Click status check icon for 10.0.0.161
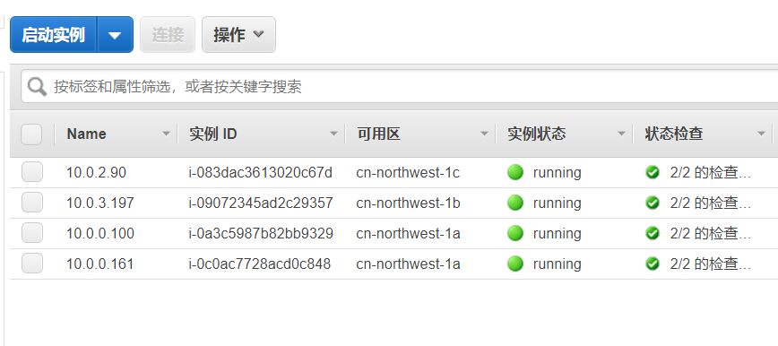Screen dimensions: 778x346 pos(653,264)
